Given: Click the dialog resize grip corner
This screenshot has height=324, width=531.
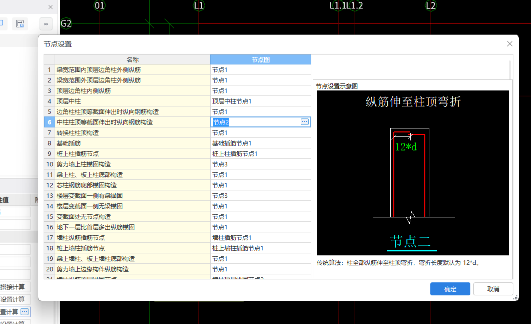Looking at the screenshot, I should tap(515, 298).
